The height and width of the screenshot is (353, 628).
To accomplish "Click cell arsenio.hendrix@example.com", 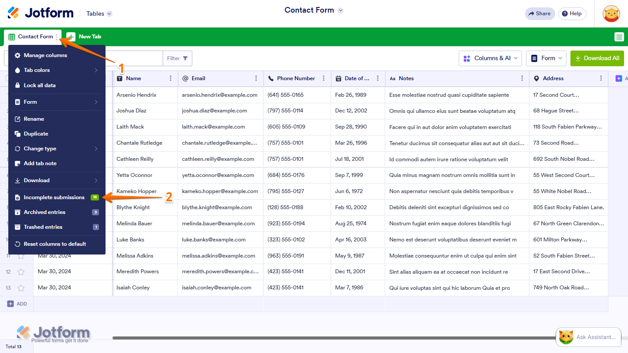I will tap(221, 95).
